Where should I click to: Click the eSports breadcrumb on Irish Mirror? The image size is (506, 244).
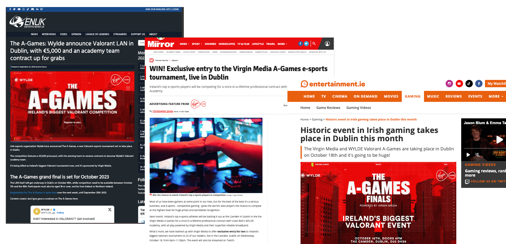(175, 60)
